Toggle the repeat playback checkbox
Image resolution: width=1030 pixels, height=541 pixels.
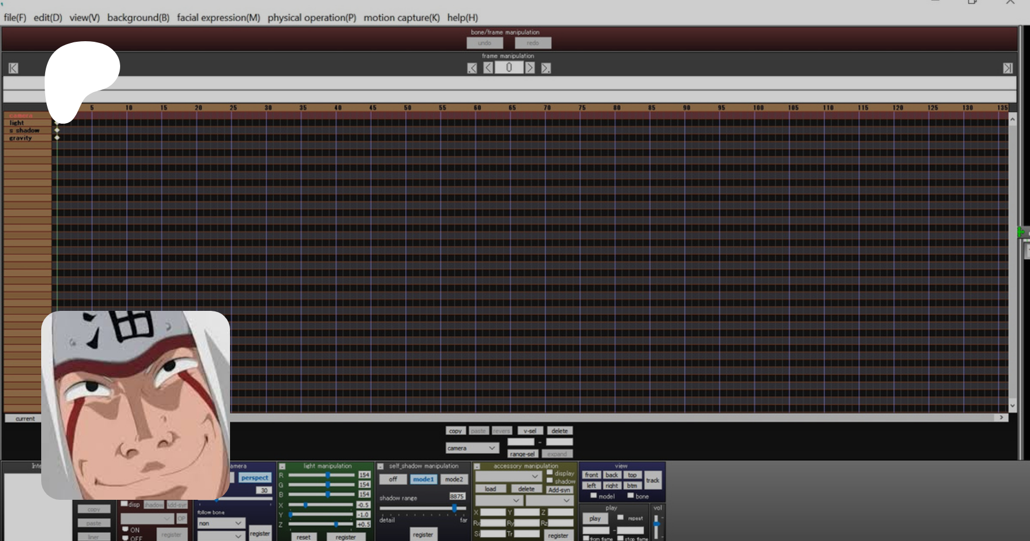click(x=620, y=518)
